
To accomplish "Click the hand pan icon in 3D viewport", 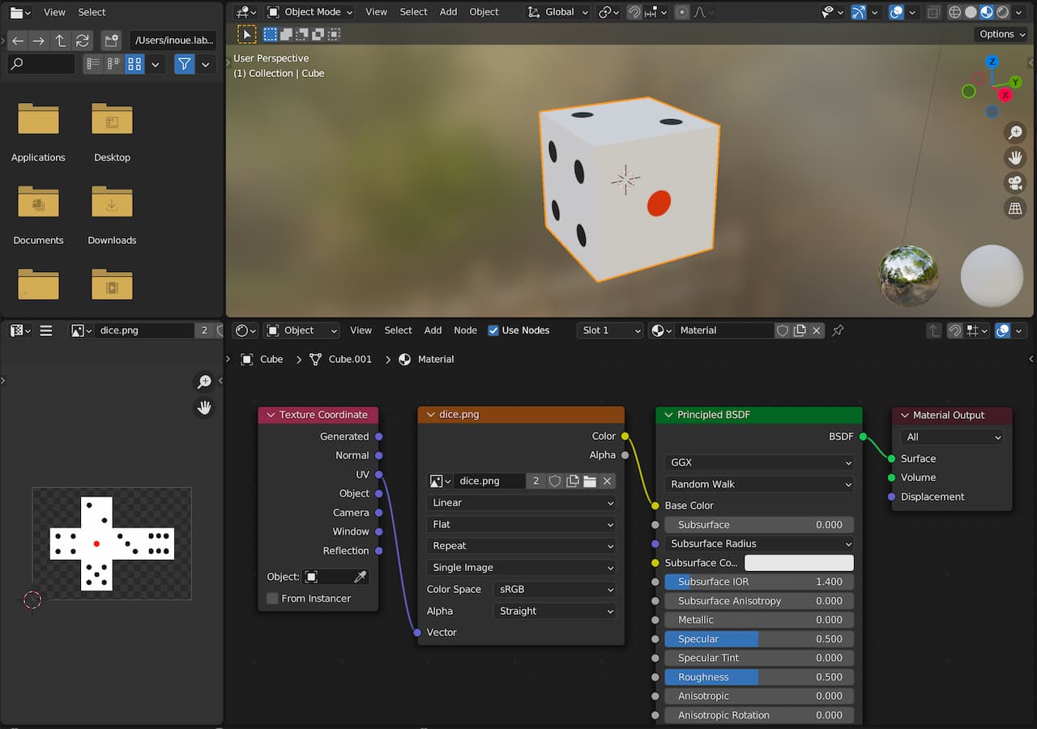I will tap(1014, 157).
